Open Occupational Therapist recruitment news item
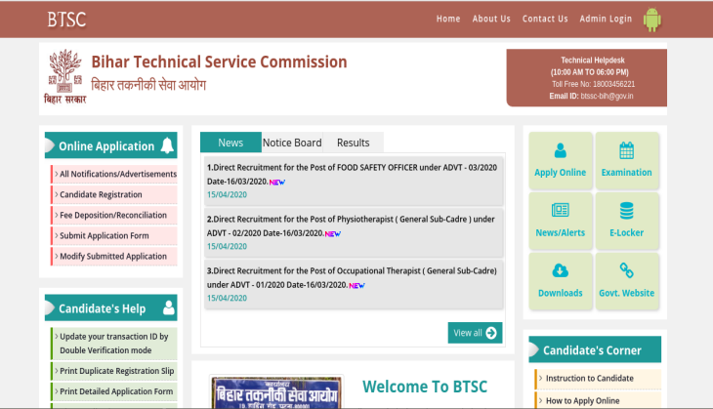This screenshot has width=713, height=409. pos(354,284)
